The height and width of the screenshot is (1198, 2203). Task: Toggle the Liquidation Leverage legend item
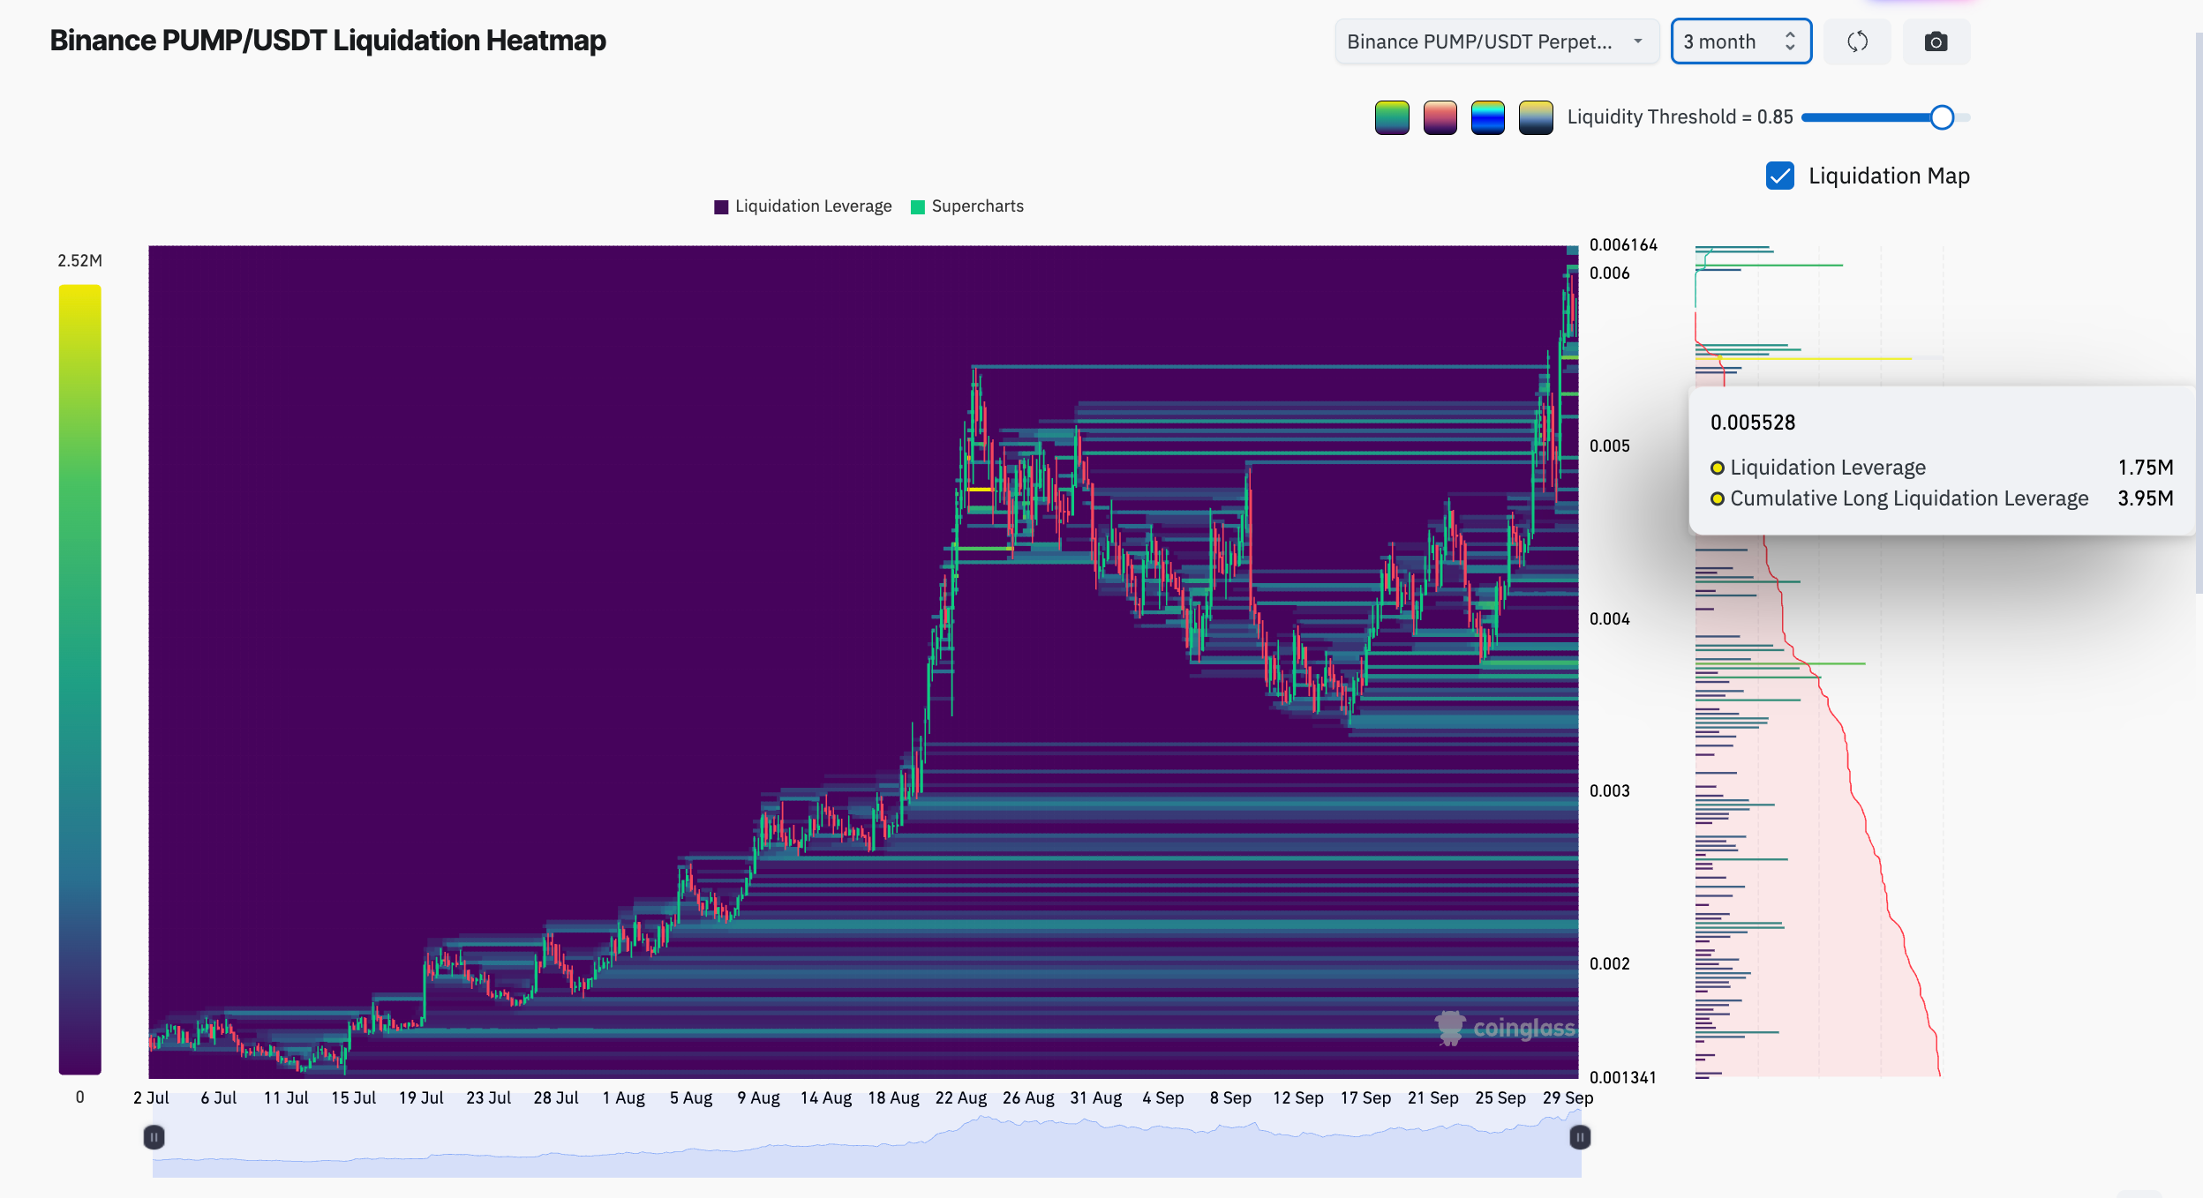(803, 206)
